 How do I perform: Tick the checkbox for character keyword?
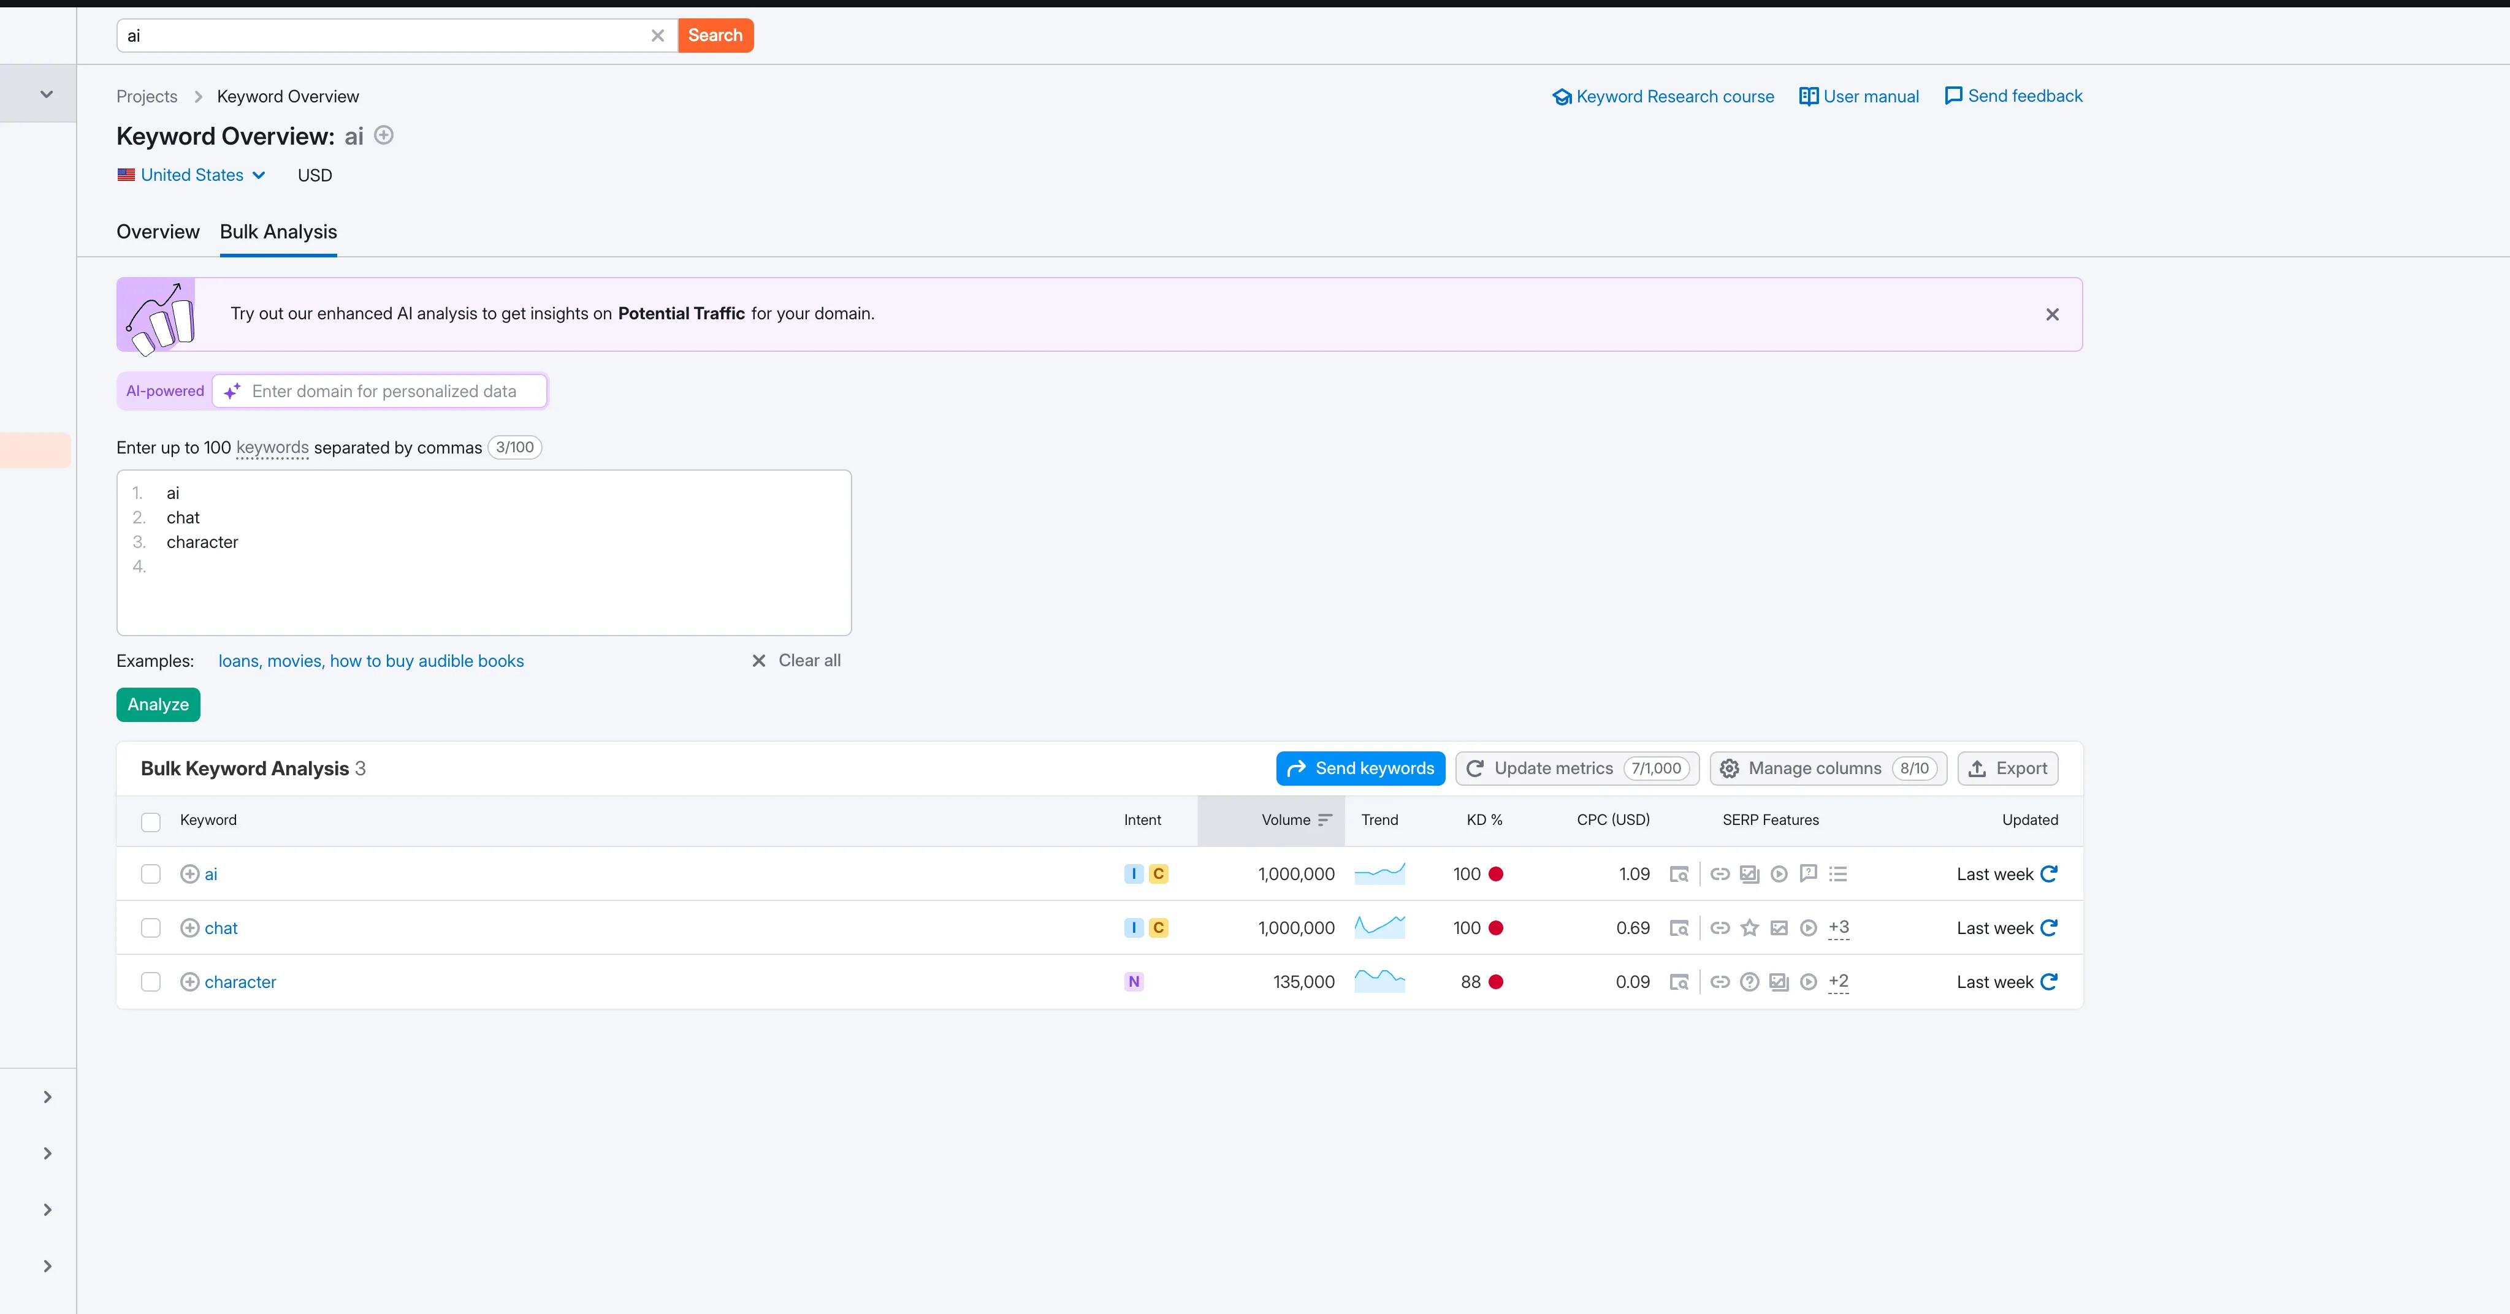151,982
